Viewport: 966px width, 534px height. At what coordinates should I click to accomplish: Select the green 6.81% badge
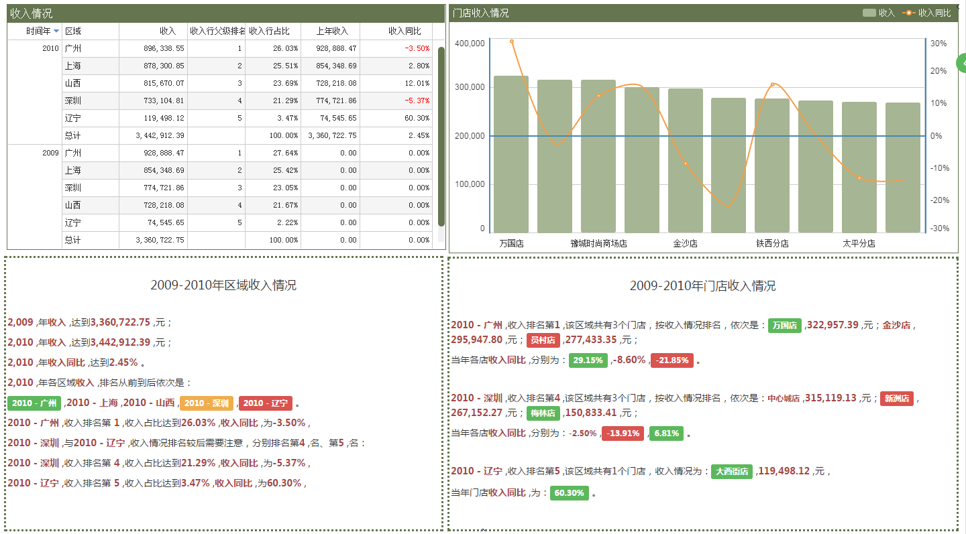(x=666, y=433)
